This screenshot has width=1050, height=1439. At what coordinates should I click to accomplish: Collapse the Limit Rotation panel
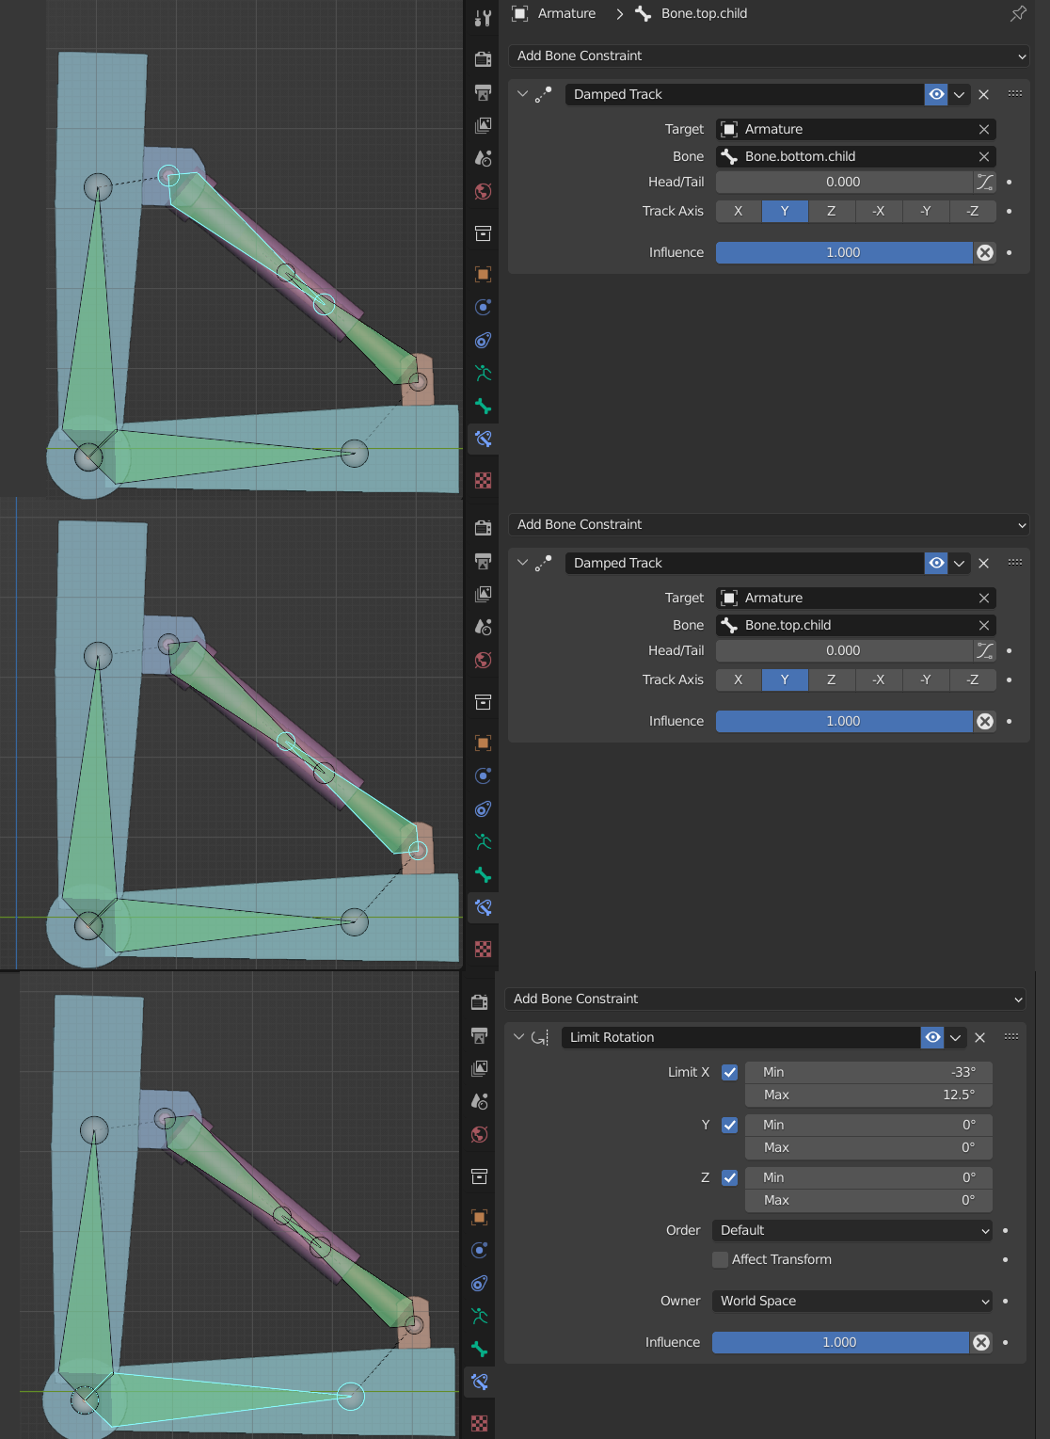tap(518, 1037)
